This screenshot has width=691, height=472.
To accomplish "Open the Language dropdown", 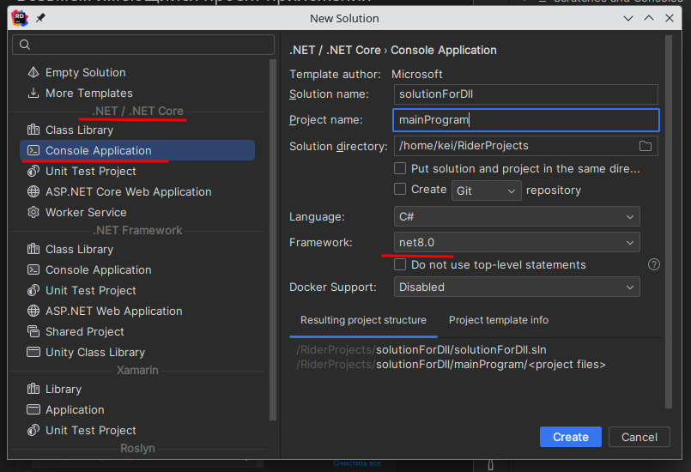I will [x=517, y=217].
